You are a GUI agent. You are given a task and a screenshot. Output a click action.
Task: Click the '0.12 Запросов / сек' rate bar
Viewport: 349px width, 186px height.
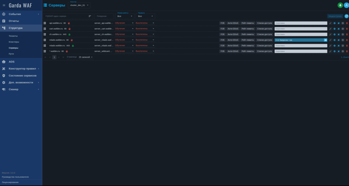[x=299, y=40]
